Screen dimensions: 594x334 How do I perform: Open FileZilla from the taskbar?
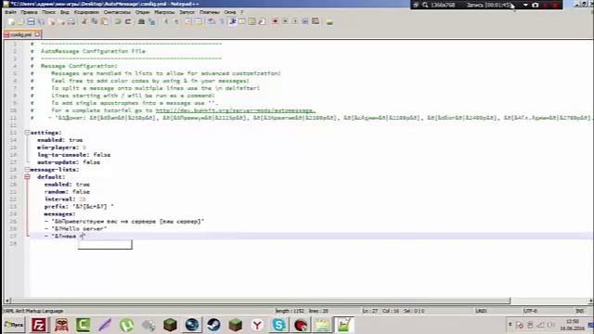point(39,325)
